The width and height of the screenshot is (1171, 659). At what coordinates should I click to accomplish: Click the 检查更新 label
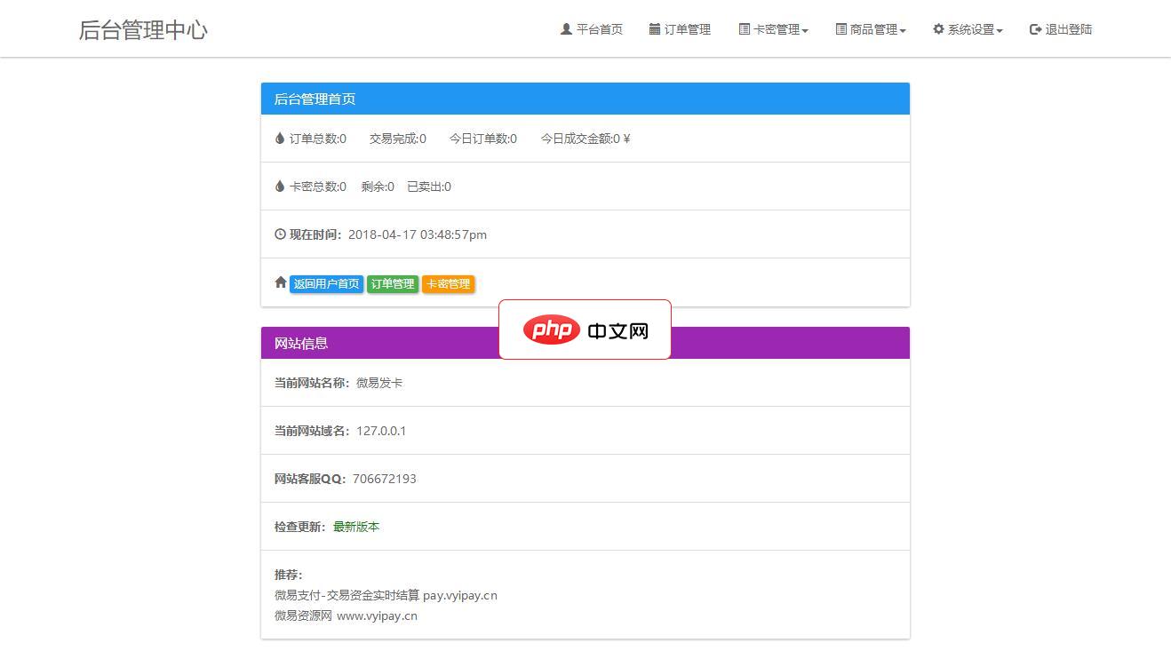[x=300, y=527]
